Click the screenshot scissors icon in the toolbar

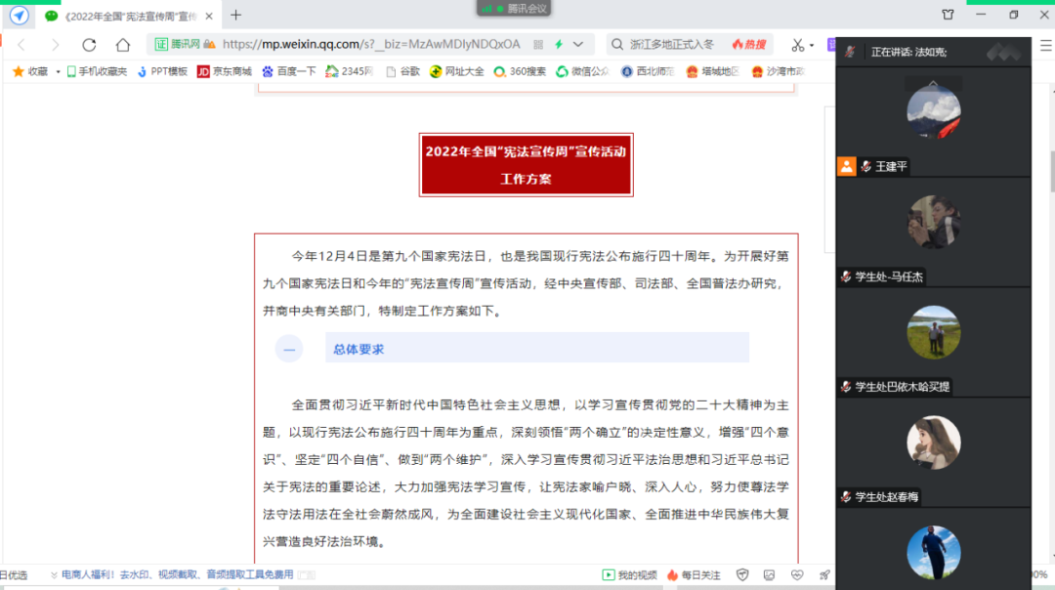[x=797, y=44]
